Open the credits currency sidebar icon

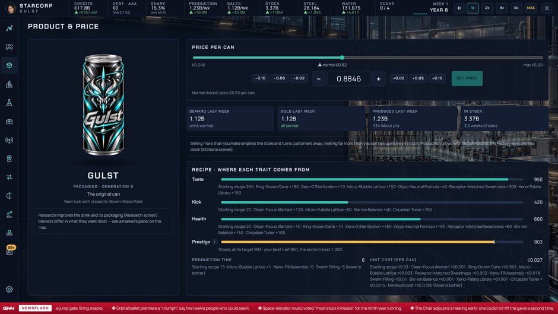point(9,195)
